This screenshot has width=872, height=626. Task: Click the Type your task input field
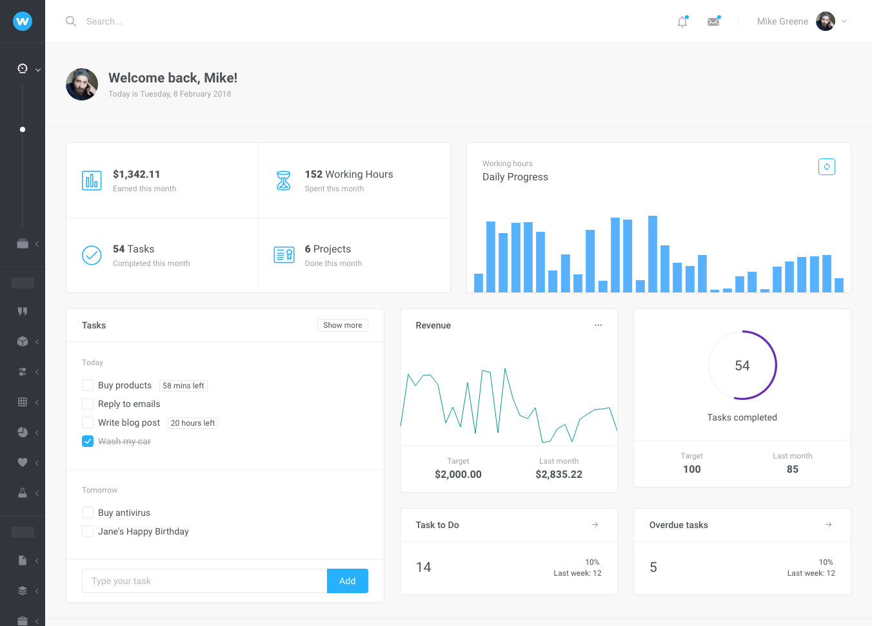pos(204,581)
